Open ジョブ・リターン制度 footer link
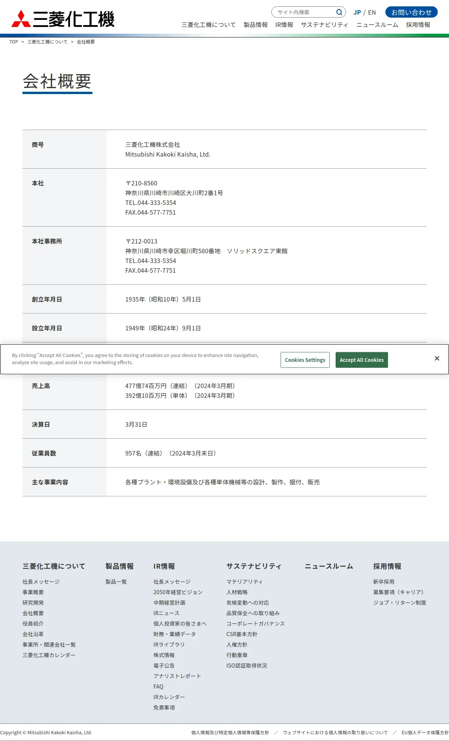 400,603
